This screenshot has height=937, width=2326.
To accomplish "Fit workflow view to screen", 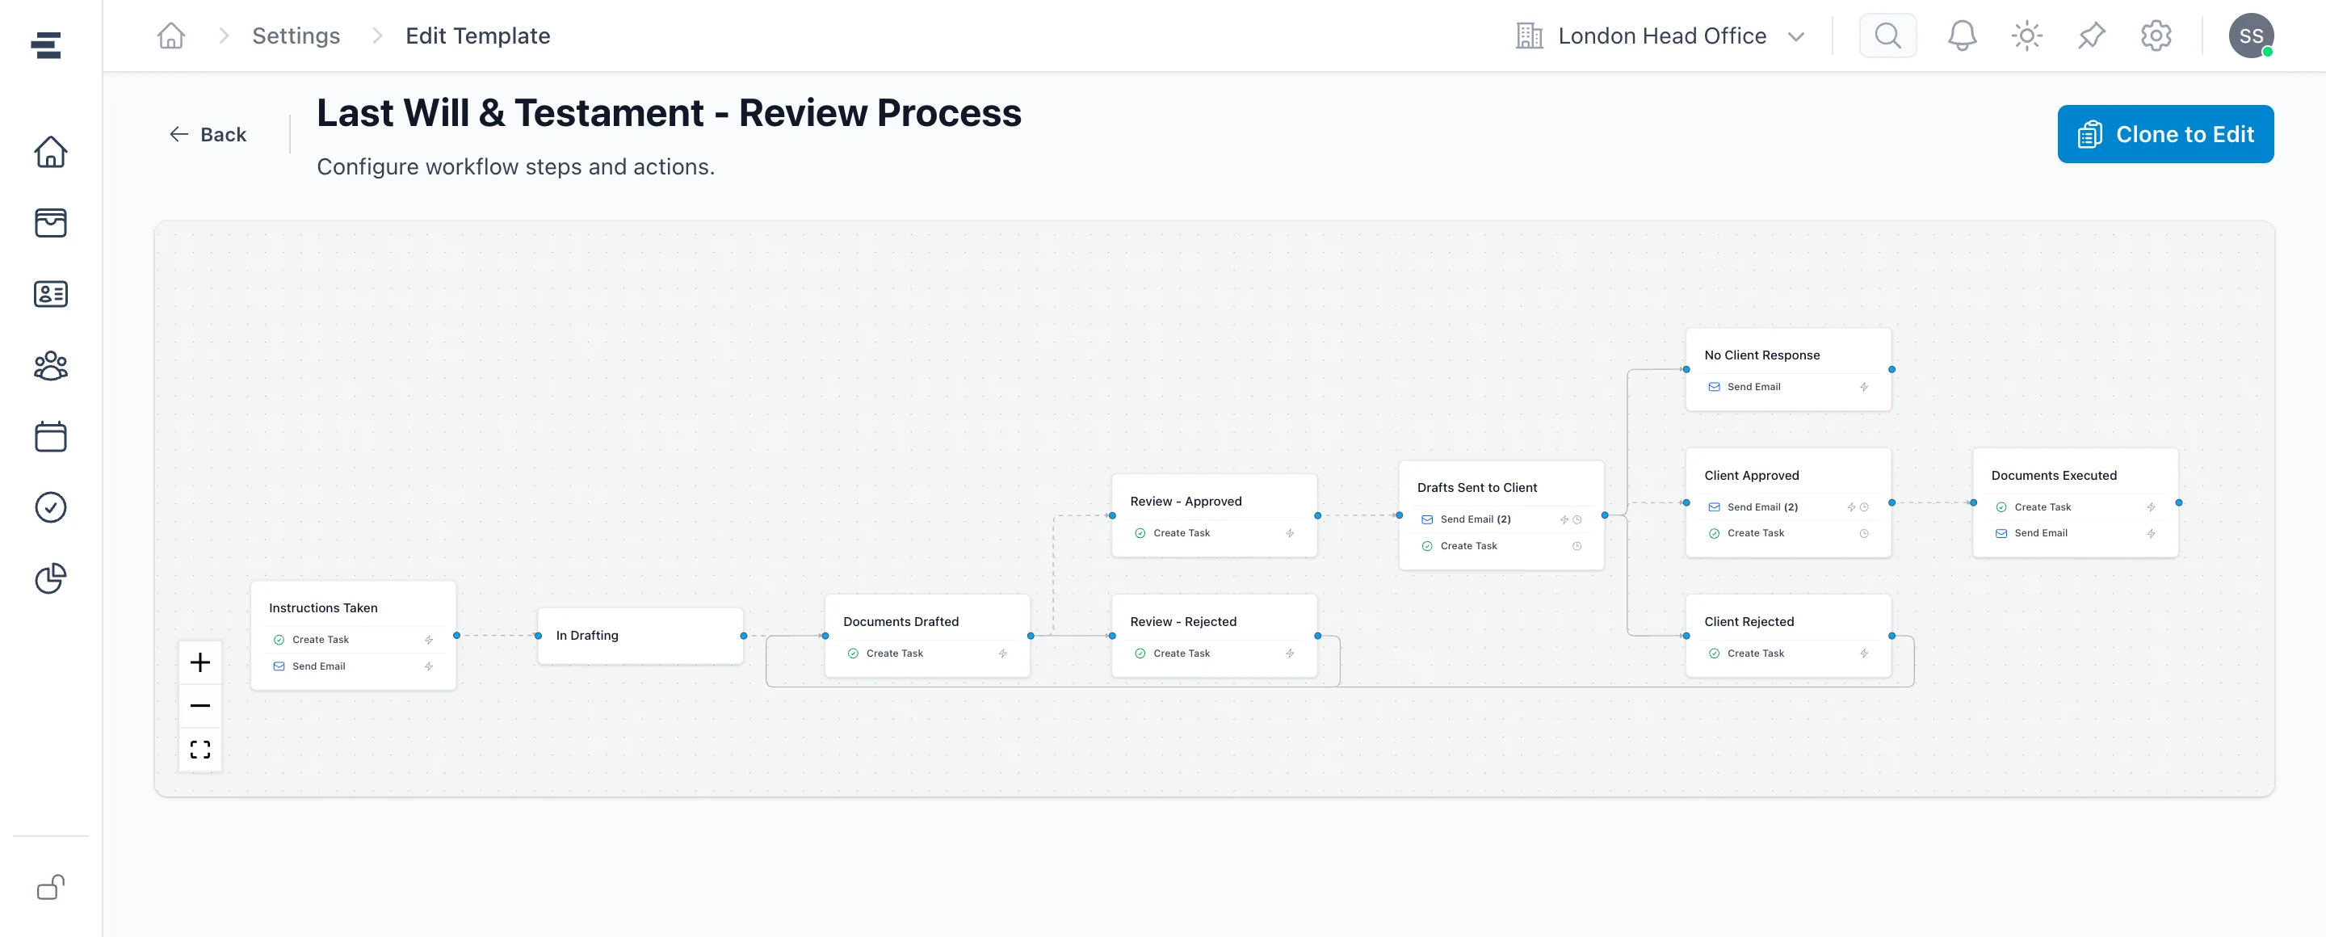I will tap(200, 750).
